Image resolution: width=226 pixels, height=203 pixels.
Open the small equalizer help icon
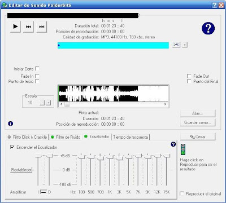pos(173,144)
